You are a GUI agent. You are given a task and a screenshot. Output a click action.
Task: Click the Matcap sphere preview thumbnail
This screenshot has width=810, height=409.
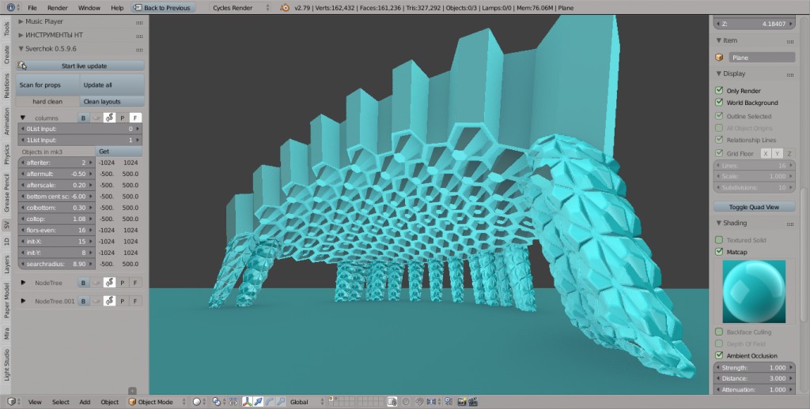coord(754,291)
